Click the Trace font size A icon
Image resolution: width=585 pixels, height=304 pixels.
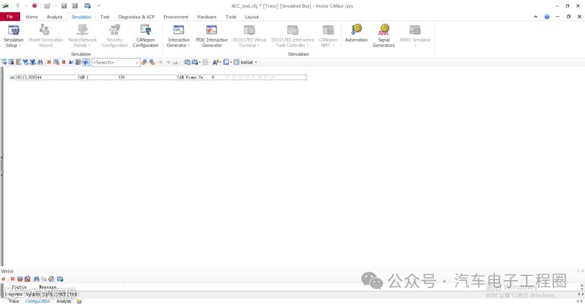[x=216, y=62]
